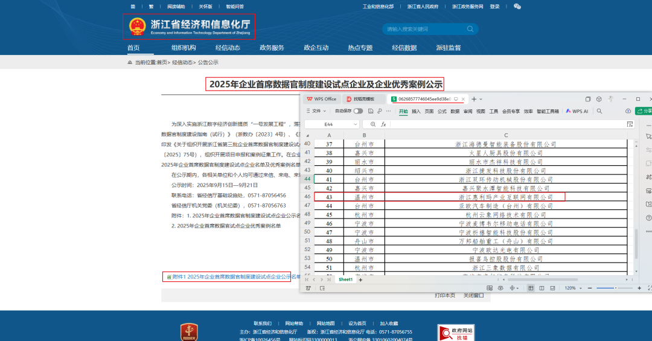Open the 文件 file menu dropdown
This screenshot has height=341, width=652.
tap(316, 111)
